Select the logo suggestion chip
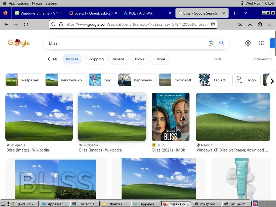 point(246,80)
